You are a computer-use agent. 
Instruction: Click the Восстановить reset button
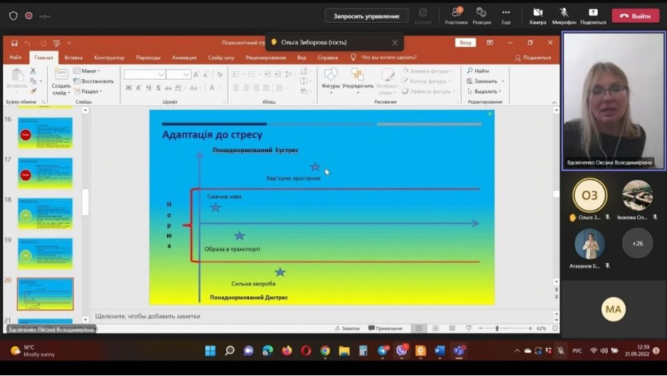pyautogui.click(x=93, y=81)
